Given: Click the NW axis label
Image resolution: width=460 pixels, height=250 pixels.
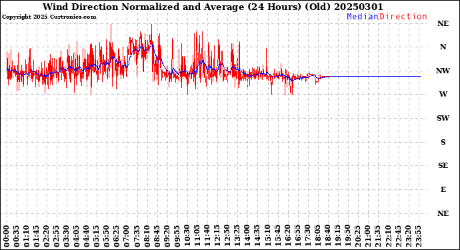Looking at the screenshot, I should coord(443,71).
